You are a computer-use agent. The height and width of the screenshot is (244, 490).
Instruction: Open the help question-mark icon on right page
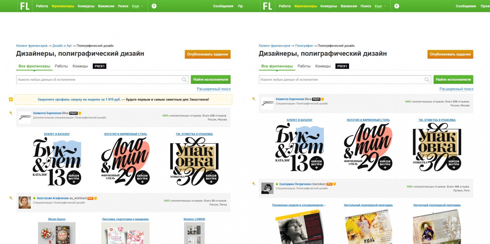(x=397, y=6)
